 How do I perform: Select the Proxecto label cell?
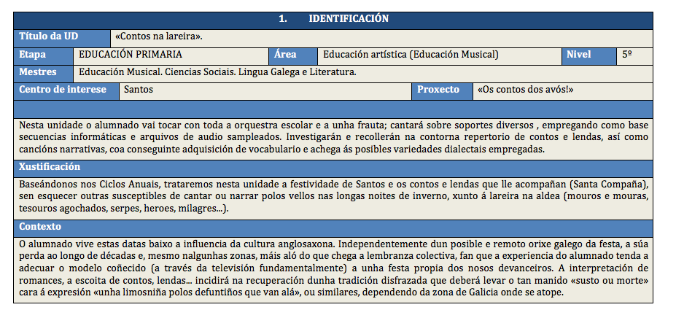[x=442, y=90]
